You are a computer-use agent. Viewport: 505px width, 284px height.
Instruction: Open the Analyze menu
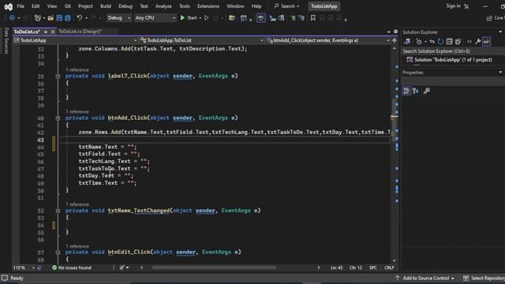163,6
